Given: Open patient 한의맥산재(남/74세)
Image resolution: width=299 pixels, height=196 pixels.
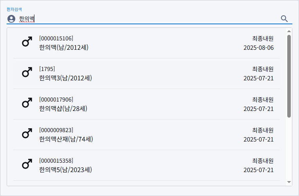Looking at the screenshot, I should [x=66, y=139].
